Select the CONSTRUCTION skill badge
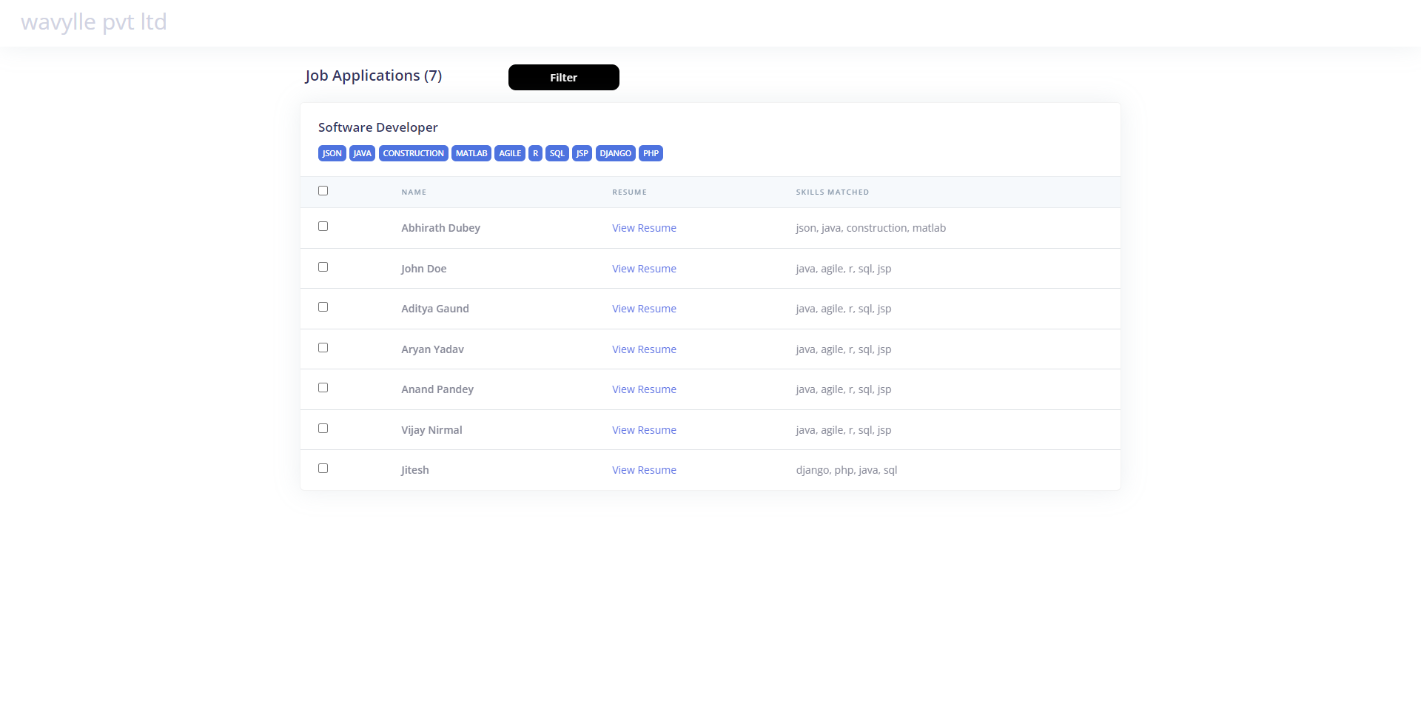 (x=414, y=153)
